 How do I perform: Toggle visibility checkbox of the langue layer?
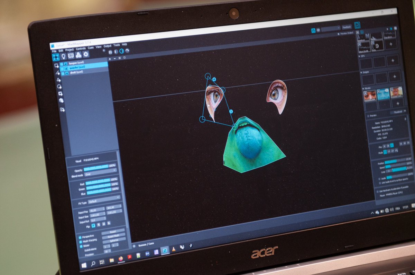pyautogui.click(x=61, y=64)
